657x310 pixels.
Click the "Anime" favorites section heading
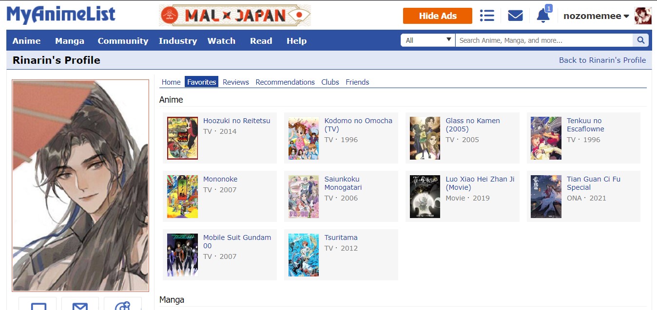tap(171, 100)
